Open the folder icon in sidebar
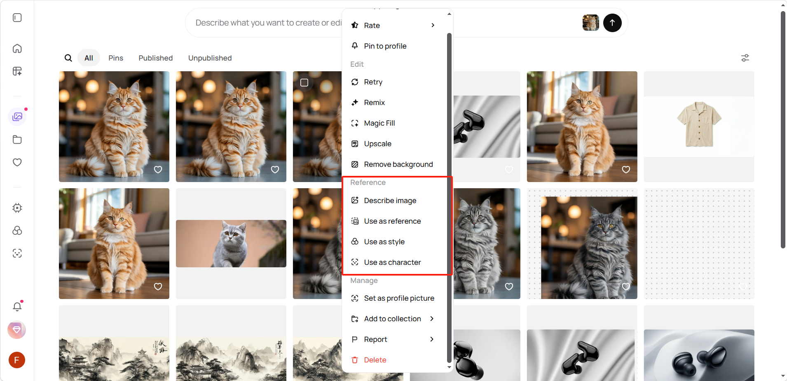Image resolution: width=787 pixels, height=381 pixels. pyautogui.click(x=17, y=140)
